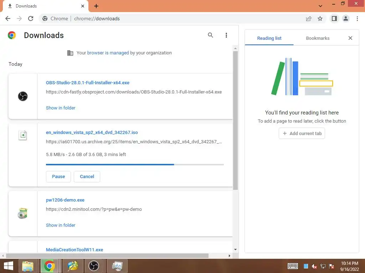Image resolution: width=365 pixels, height=273 pixels.
Task: Click the taskbar clock showing 10:14 PM
Action: coord(349,266)
